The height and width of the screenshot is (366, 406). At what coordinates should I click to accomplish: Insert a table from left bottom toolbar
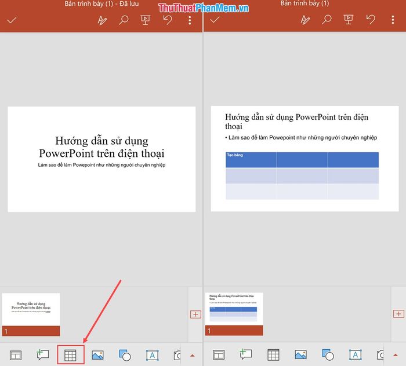point(70,355)
